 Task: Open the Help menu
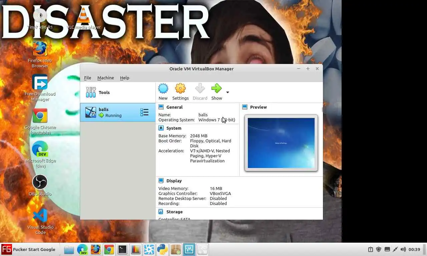124,78
